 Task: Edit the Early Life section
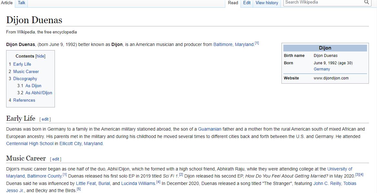click(45, 119)
